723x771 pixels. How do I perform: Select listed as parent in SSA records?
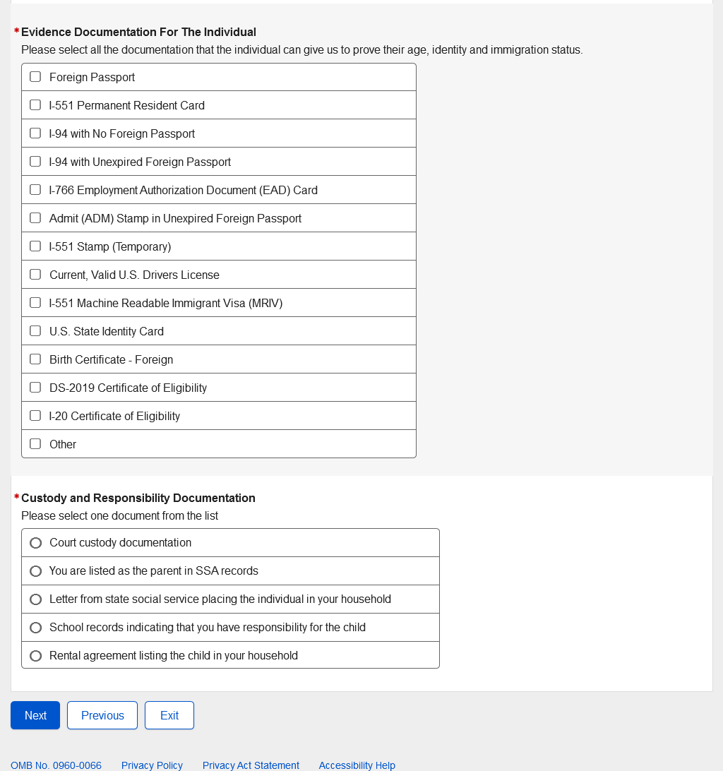click(x=36, y=571)
